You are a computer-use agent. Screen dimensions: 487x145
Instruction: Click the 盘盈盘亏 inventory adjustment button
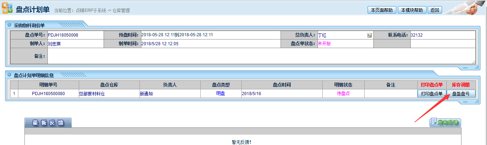point(461,94)
